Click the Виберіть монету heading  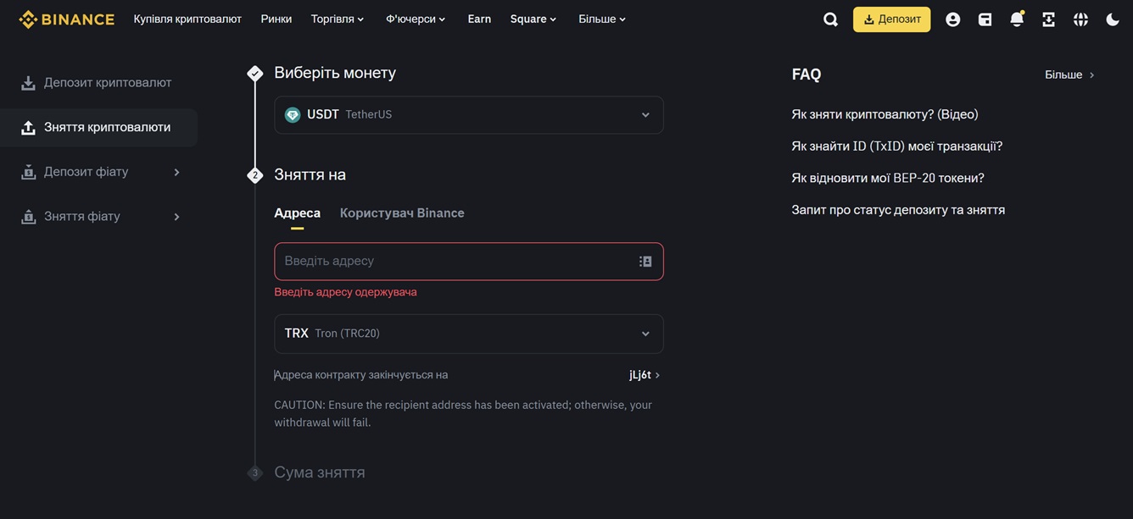click(x=335, y=73)
